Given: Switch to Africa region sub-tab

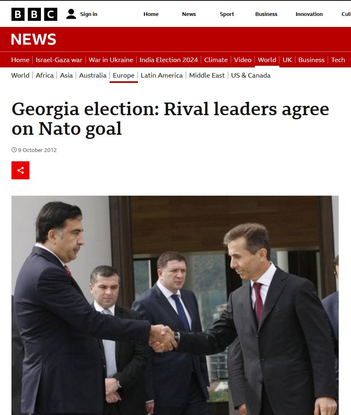Looking at the screenshot, I should tap(45, 76).
